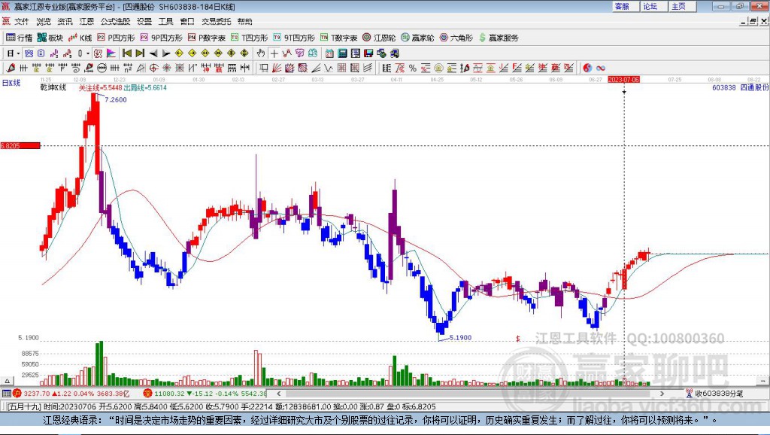Open the 9P四方形 tool
This screenshot has width=770, height=435.
pyautogui.click(x=161, y=38)
